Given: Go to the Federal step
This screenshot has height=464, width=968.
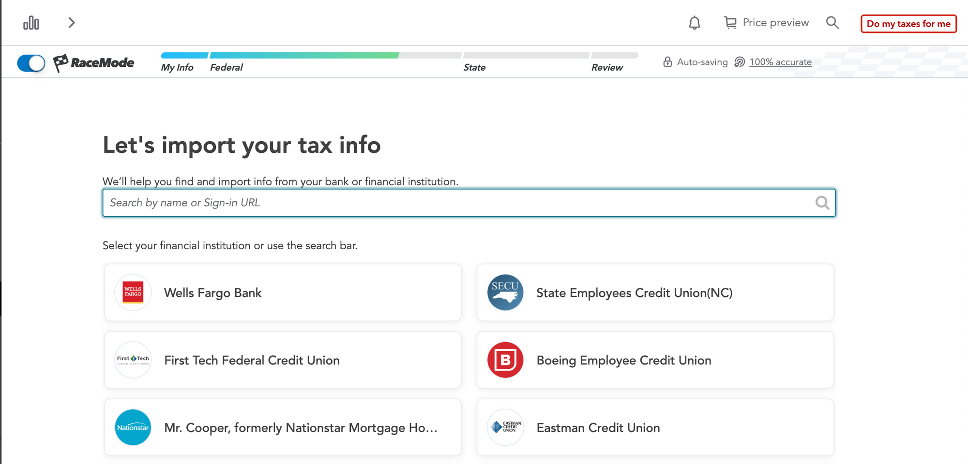Looking at the screenshot, I should 227,67.
